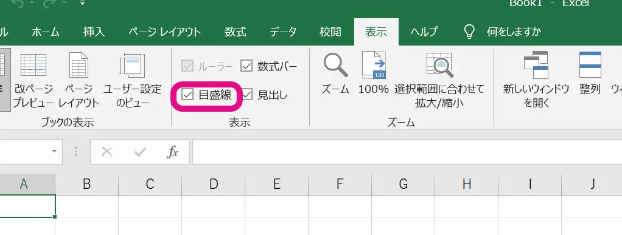Screen dimensions: 622x235
Task: Select column E header
Action: pos(276,184)
